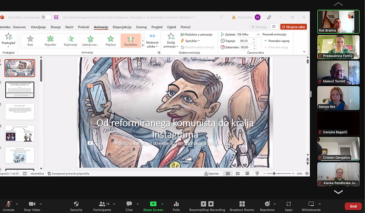The height and width of the screenshot is (213, 365).
Task: Open the Pregled tab
Action: coord(157,27)
